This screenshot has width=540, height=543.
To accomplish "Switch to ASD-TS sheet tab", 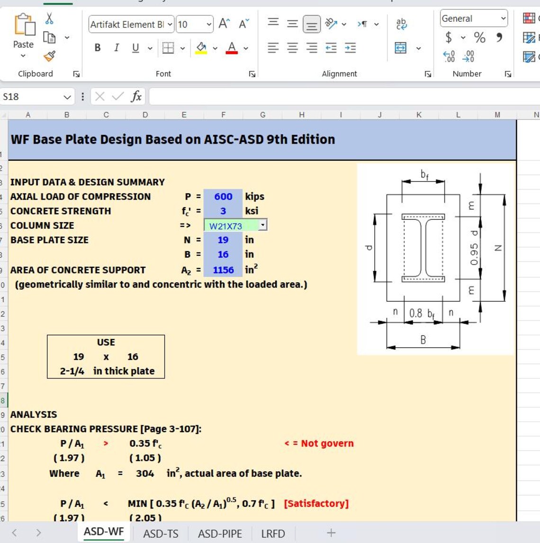I will pos(161,534).
